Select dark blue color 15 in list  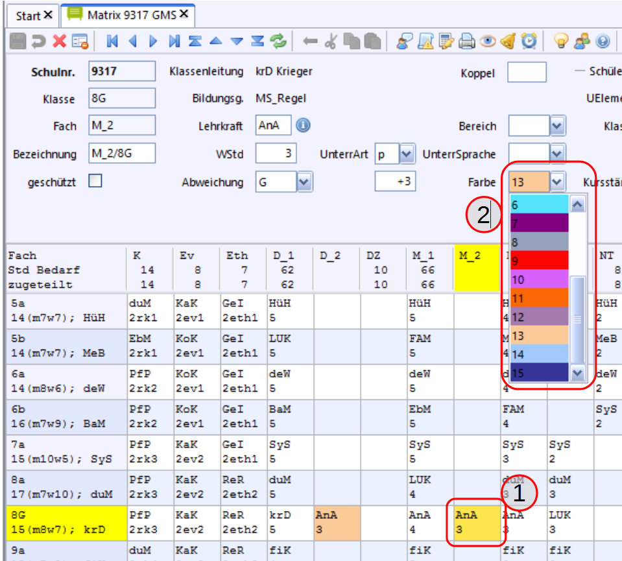[x=539, y=372]
